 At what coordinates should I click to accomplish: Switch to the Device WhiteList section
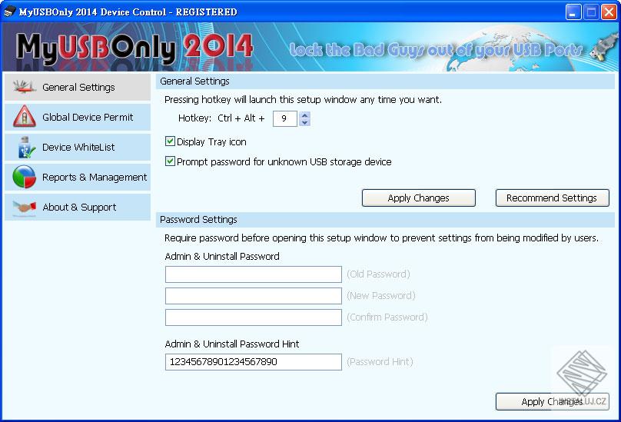click(78, 147)
